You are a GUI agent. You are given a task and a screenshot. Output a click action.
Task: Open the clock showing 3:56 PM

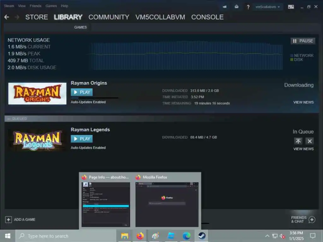pyautogui.click(x=297, y=236)
